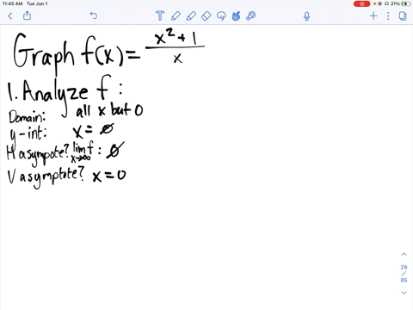
Task: Go back using the left chevron
Action: [x=10, y=15]
